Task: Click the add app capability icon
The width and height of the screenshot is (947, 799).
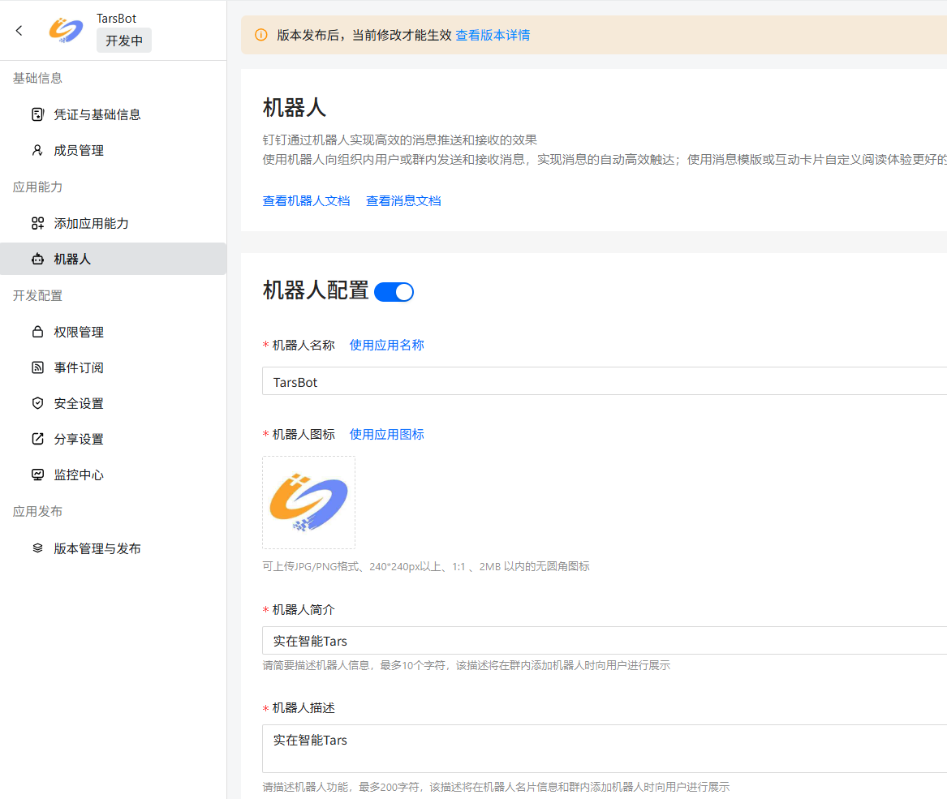Action: pyautogui.click(x=37, y=223)
